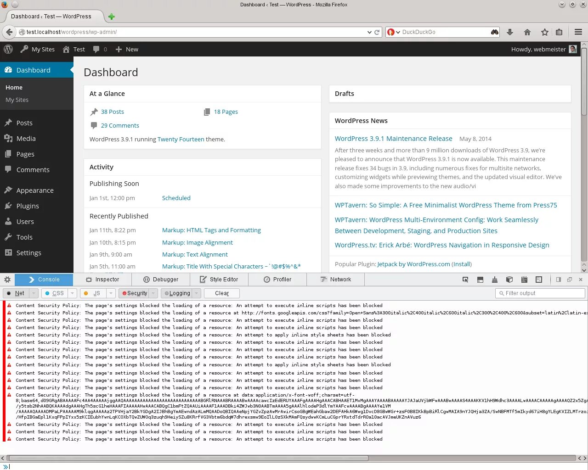This screenshot has width=588, height=470.
Task: Click the 29 Comments link
Action: [x=120, y=125]
